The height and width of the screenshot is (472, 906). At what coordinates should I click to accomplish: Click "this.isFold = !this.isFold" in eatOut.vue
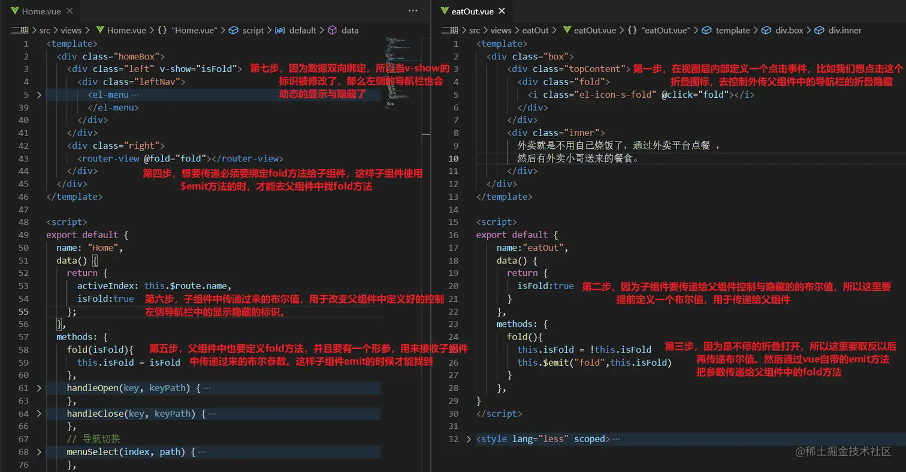coord(584,350)
